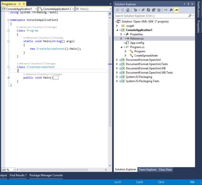Screen dimensions: 202x185
Task: Click the Search Solution Explorer input field
Action: click(151, 16)
